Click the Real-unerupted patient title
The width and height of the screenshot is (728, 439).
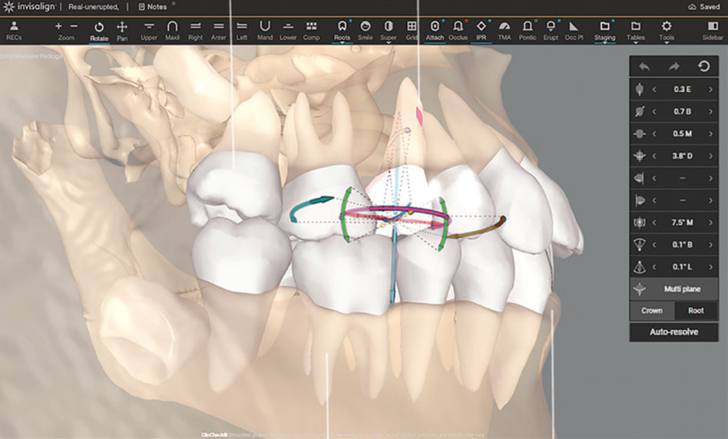[x=94, y=7]
